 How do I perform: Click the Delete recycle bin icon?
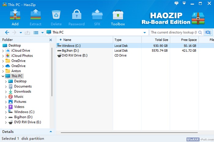pyautogui.click(x=56, y=17)
